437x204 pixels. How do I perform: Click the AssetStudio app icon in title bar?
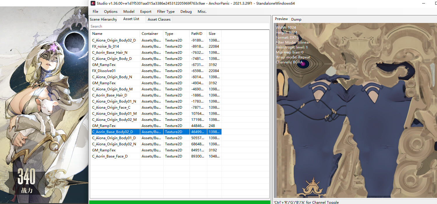click(93, 3)
